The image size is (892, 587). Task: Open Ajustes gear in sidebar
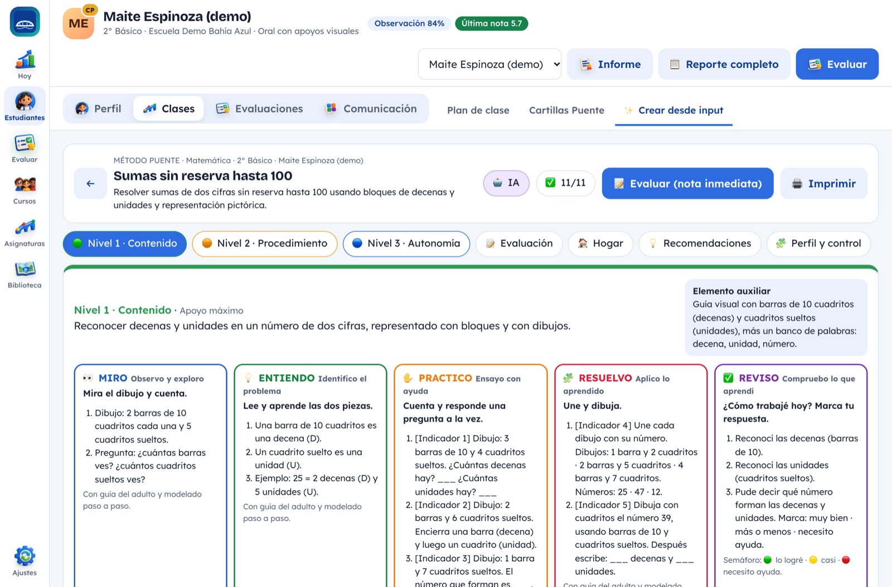25,561
